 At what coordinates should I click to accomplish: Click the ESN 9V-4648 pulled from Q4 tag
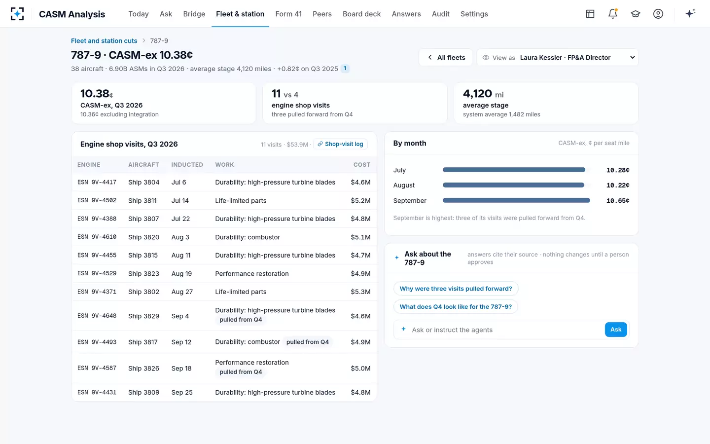click(x=241, y=320)
